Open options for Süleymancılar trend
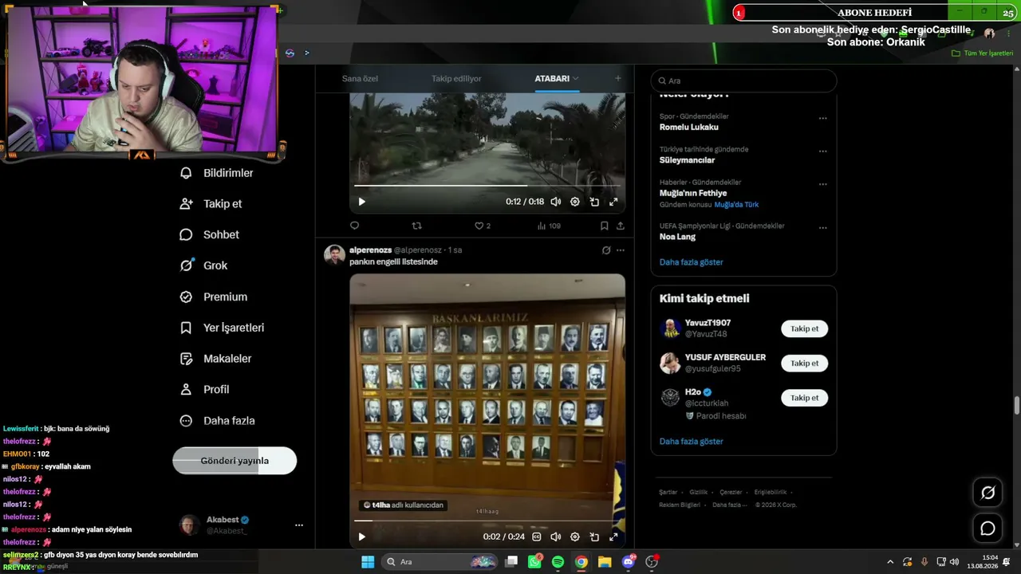 click(822, 151)
